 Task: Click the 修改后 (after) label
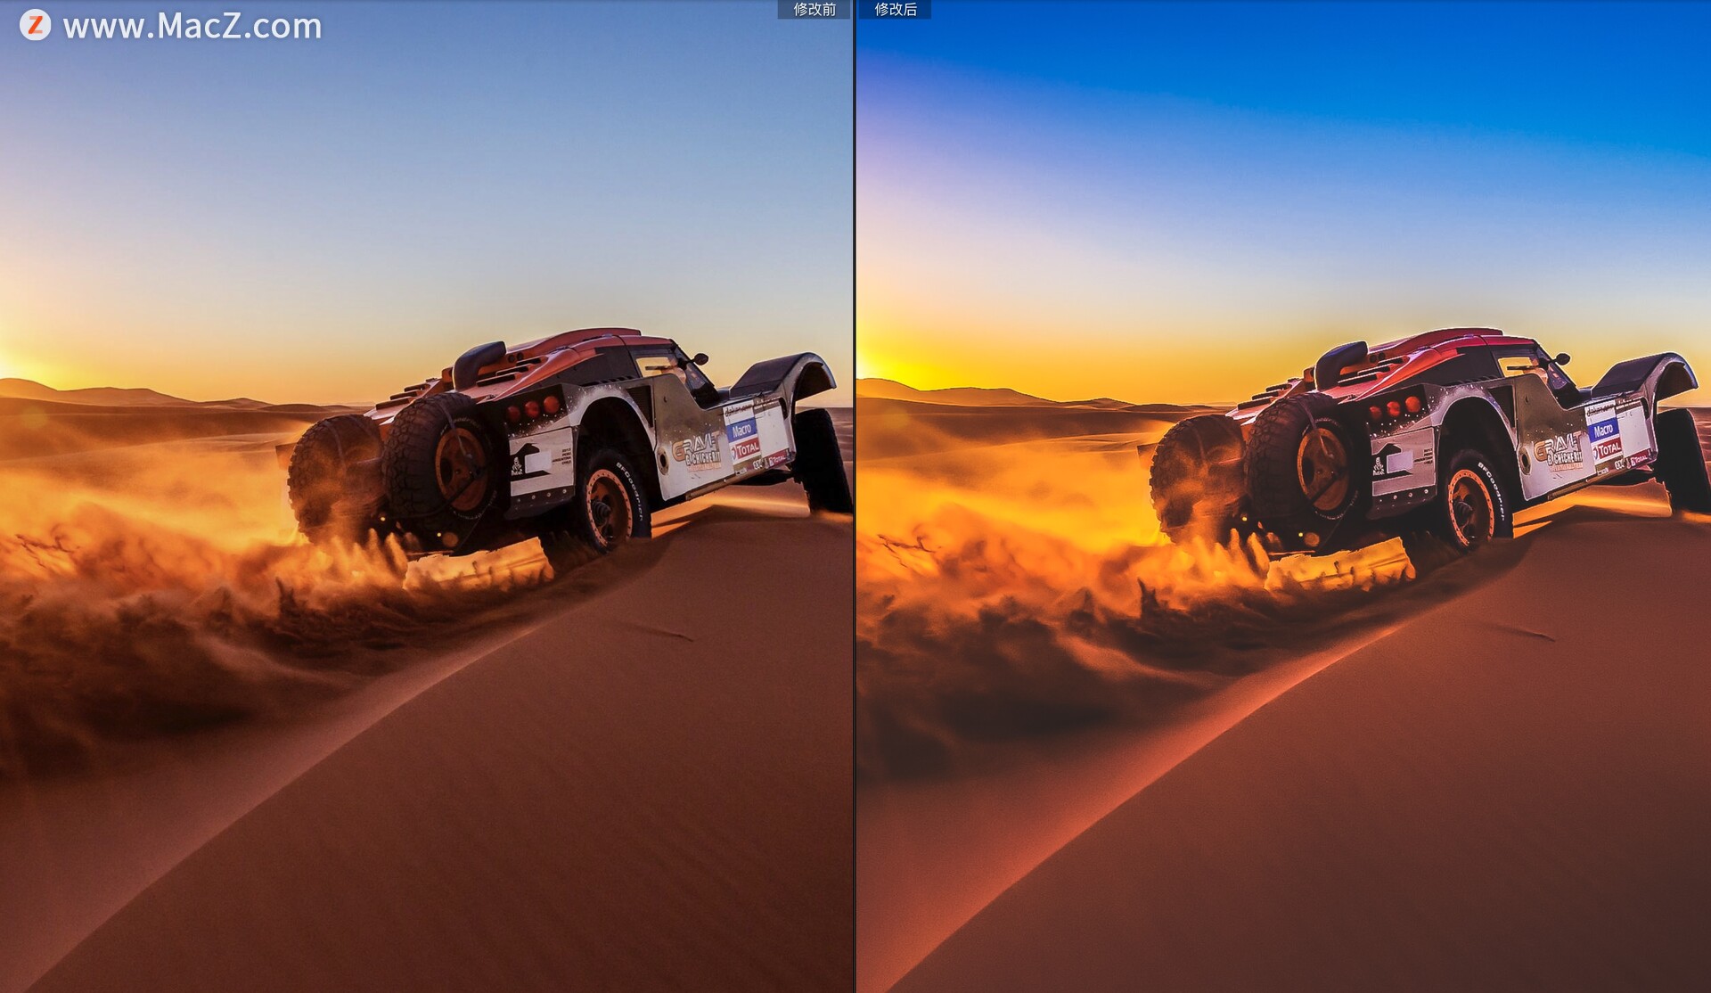(x=895, y=9)
